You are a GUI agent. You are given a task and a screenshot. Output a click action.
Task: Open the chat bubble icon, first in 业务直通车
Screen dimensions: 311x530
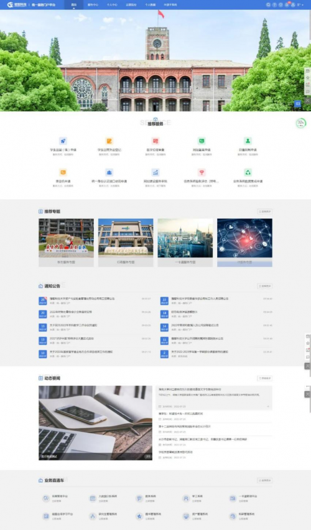(46, 498)
